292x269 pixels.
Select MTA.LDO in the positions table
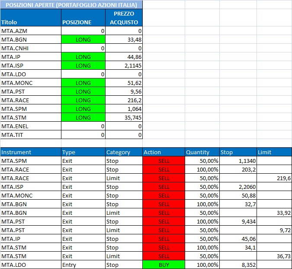(x=31, y=74)
